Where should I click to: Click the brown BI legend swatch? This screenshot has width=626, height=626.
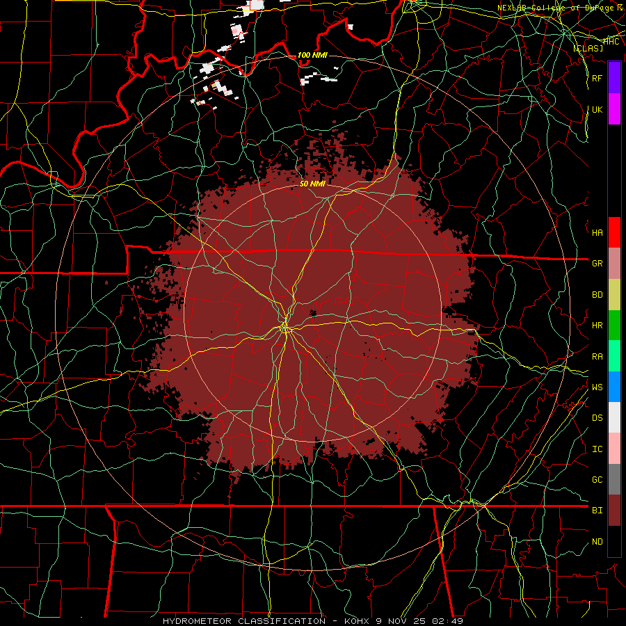(x=614, y=511)
